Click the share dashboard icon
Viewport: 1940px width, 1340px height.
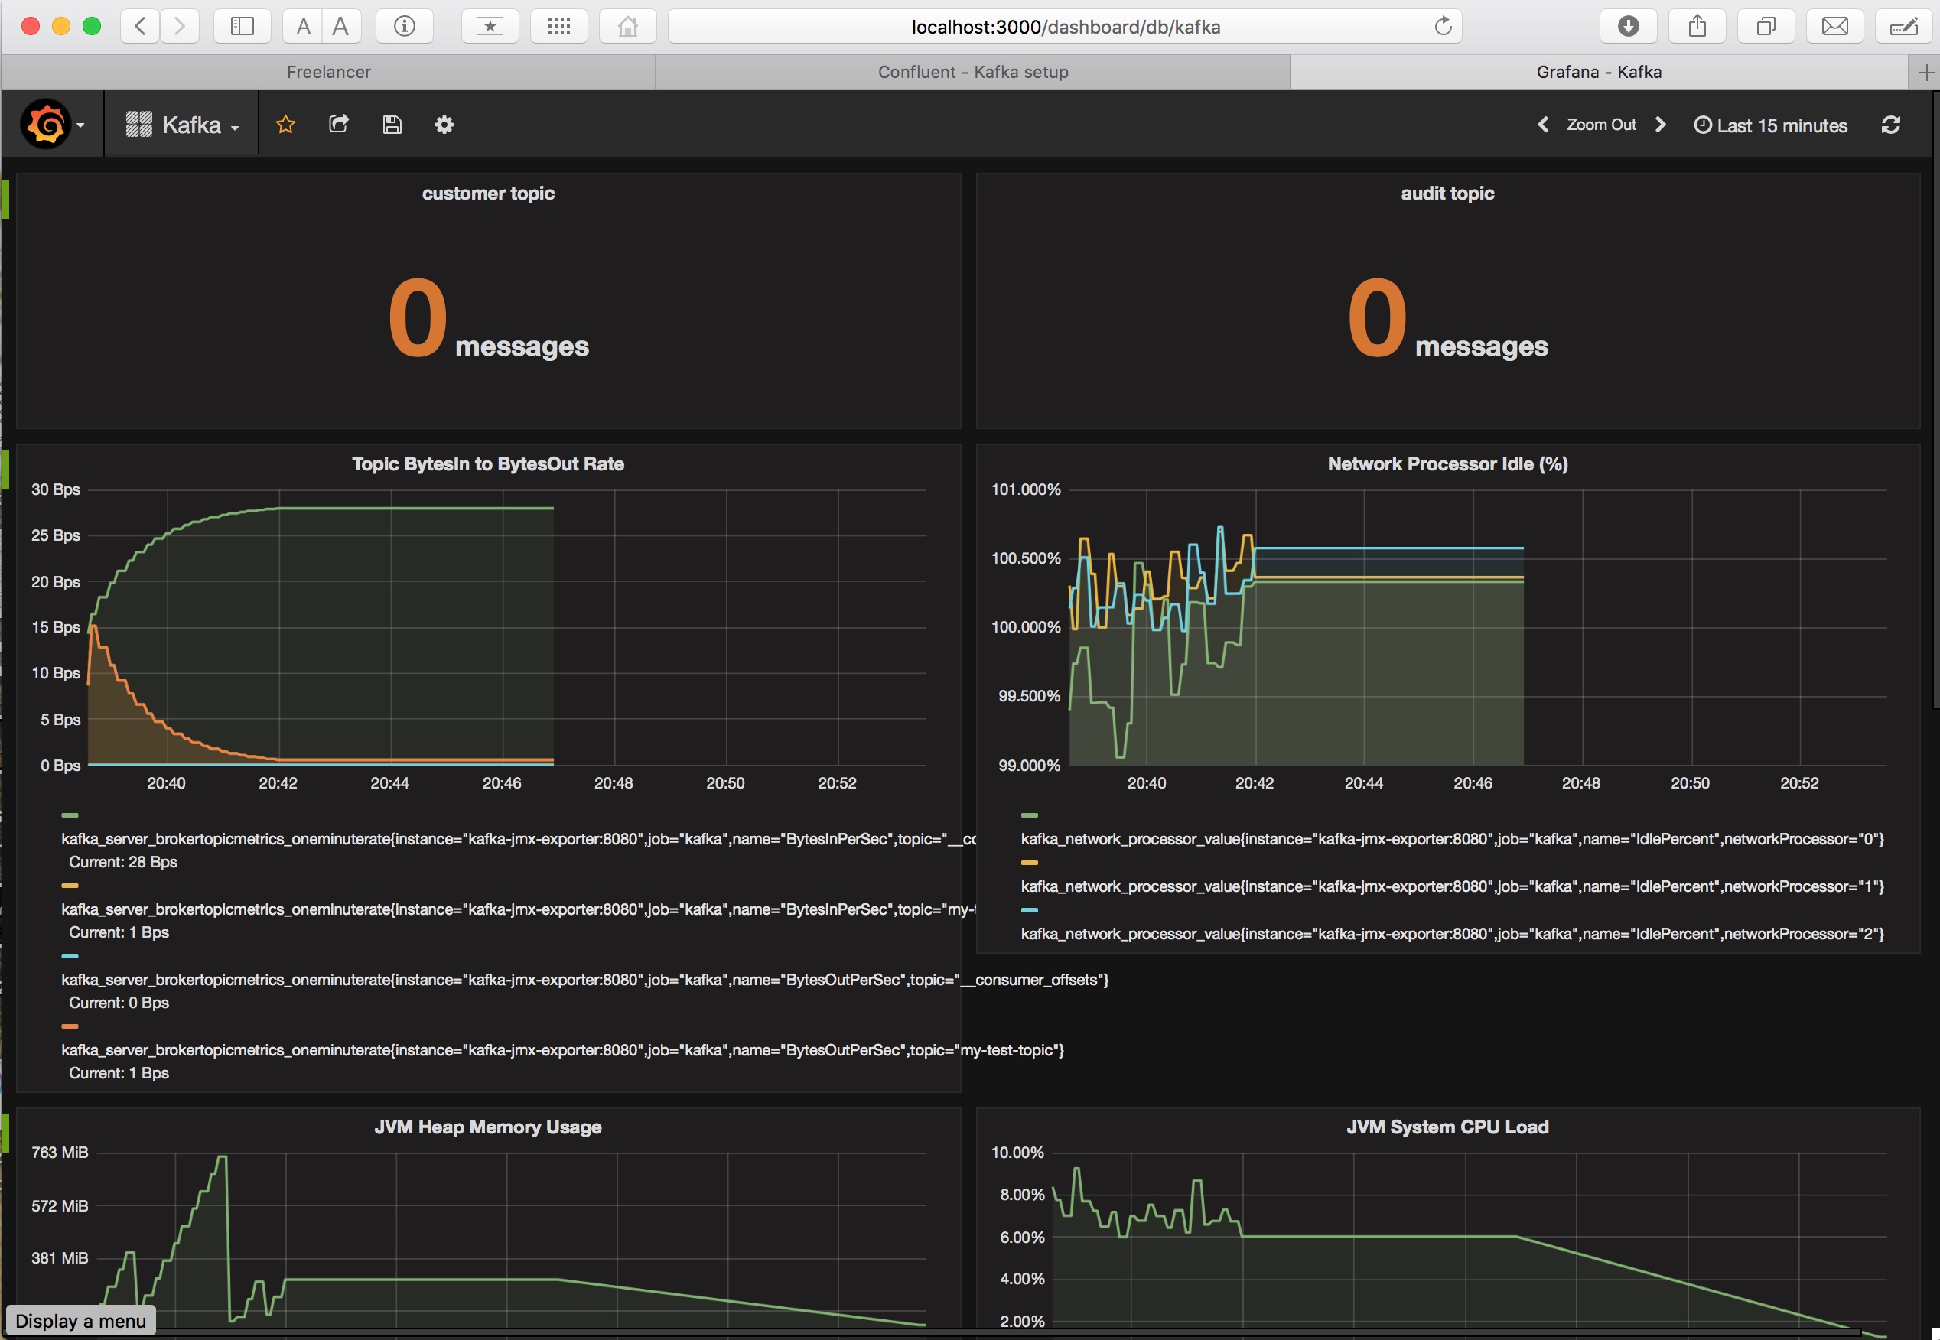[x=338, y=125]
